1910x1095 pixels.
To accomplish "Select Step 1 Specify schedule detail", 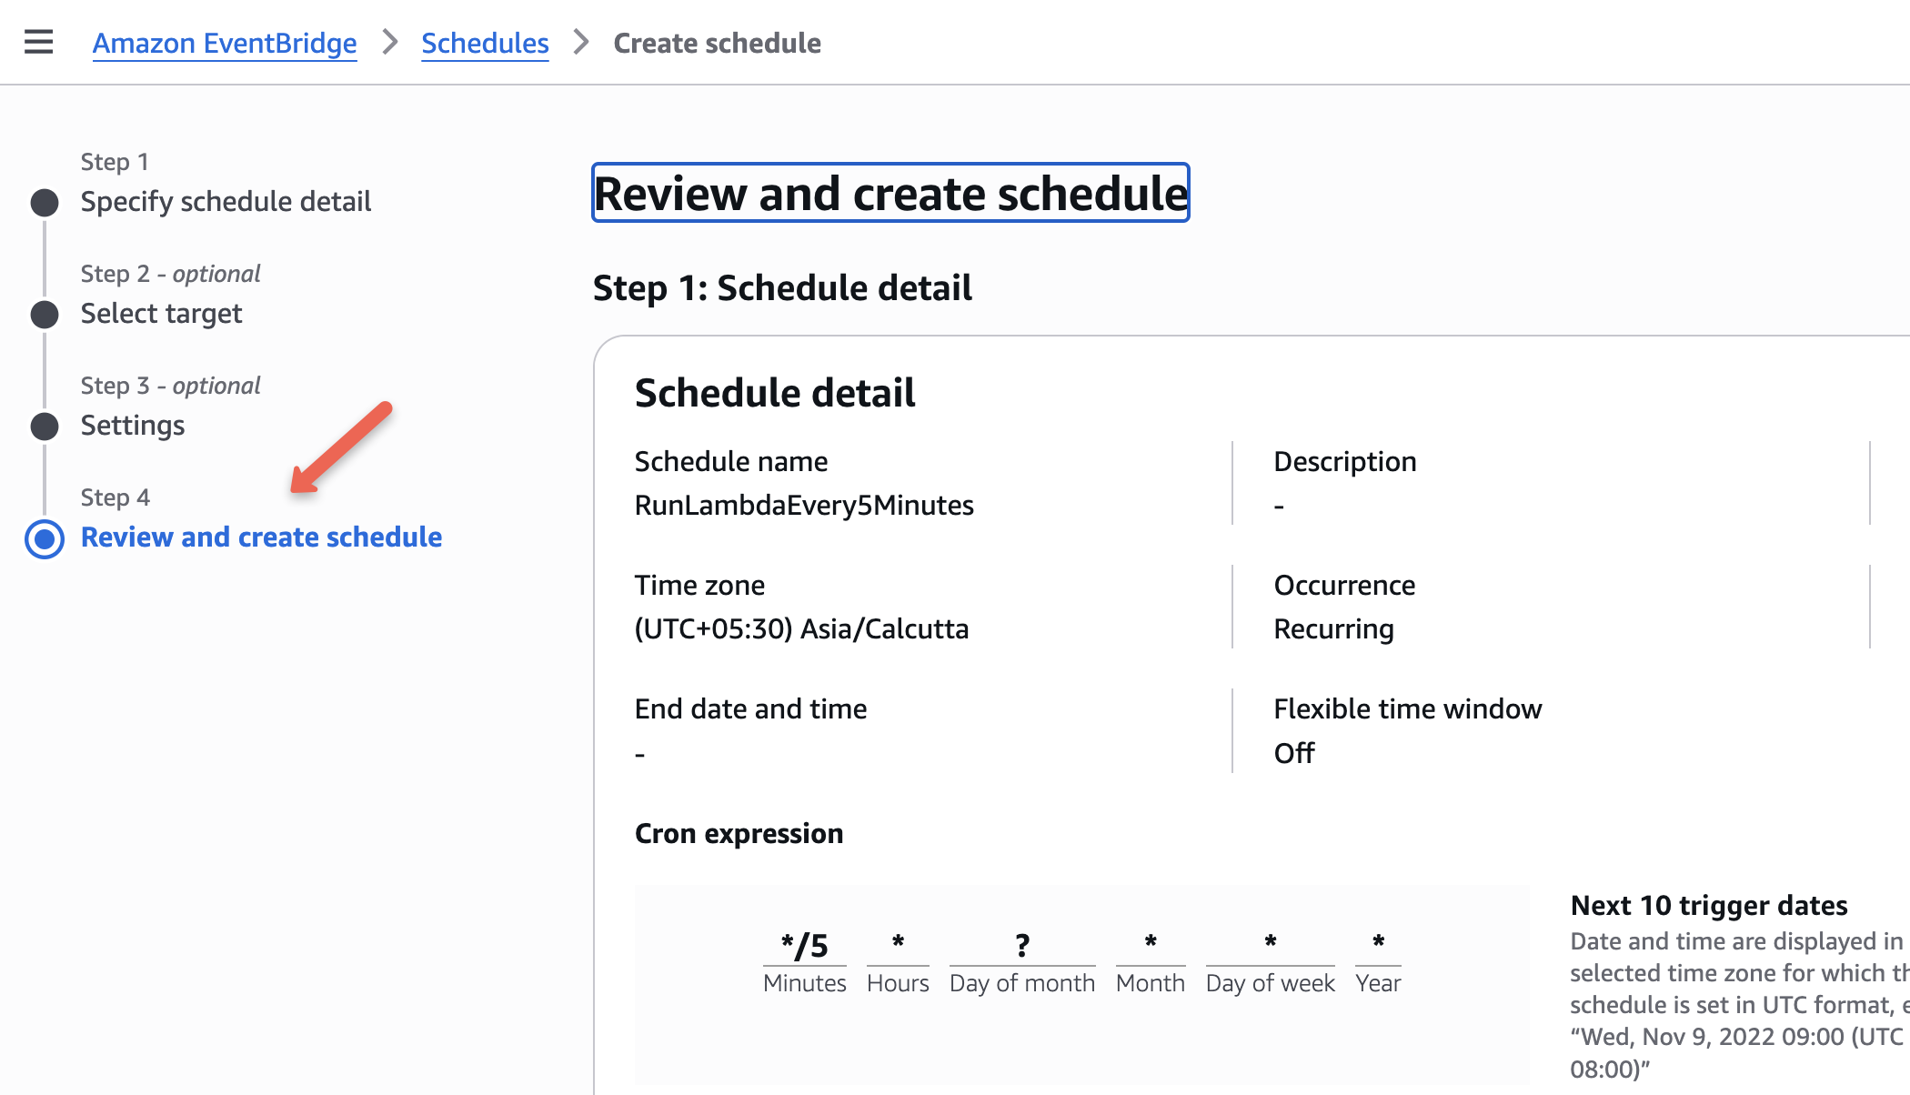I will pos(226,201).
